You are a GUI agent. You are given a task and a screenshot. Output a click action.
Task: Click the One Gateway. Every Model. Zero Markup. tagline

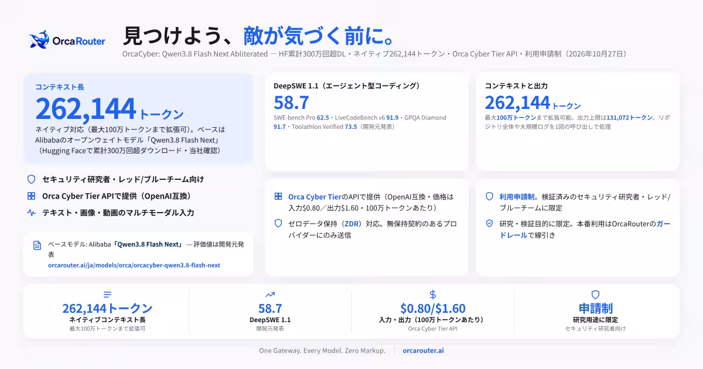tap(322, 350)
